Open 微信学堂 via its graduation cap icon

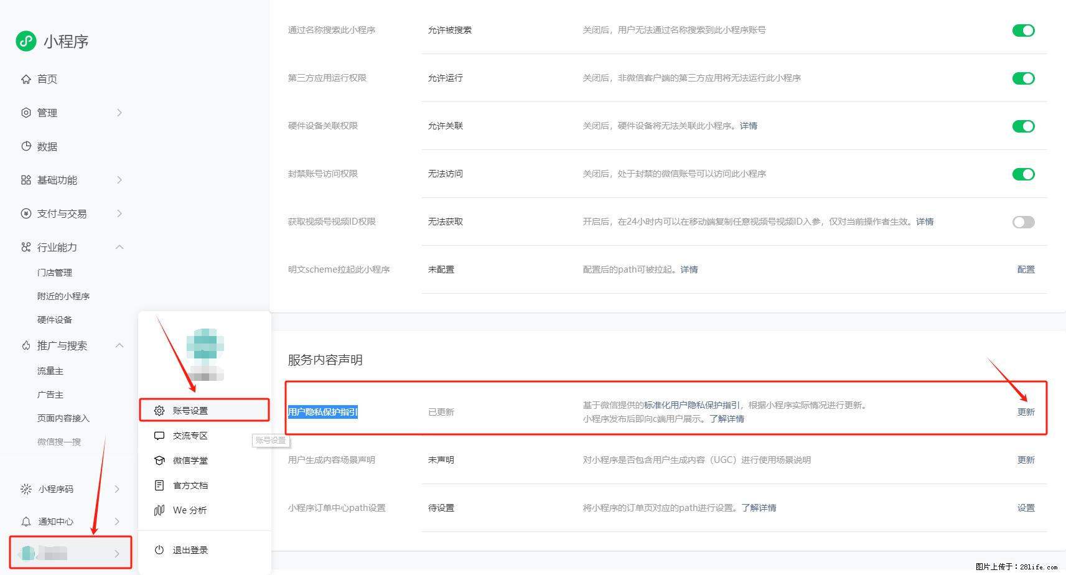coord(159,460)
